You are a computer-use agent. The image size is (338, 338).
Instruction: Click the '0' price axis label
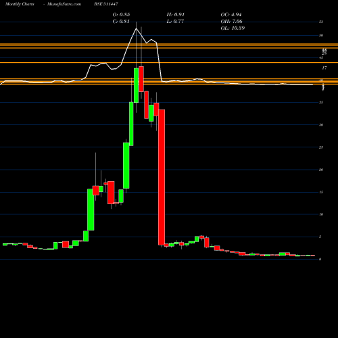[320, 260]
